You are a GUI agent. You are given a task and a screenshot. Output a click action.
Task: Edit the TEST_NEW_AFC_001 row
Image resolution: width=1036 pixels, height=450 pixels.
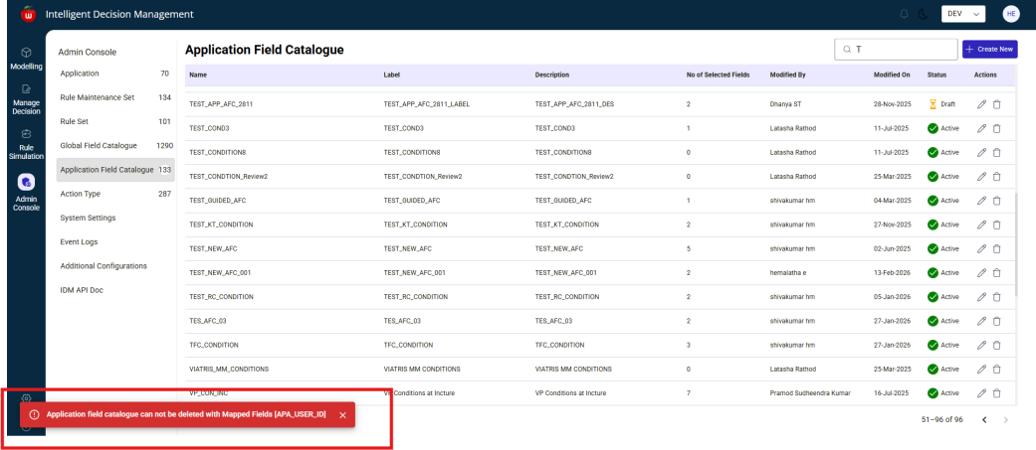pyautogui.click(x=982, y=272)
